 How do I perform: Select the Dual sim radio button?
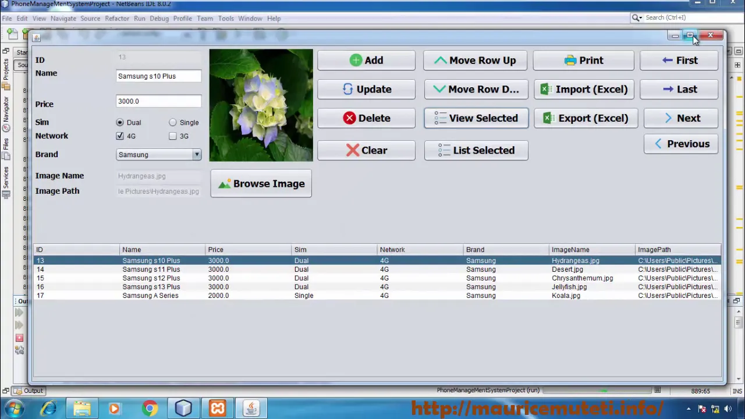pyautogui.click(x=120, y=123)
